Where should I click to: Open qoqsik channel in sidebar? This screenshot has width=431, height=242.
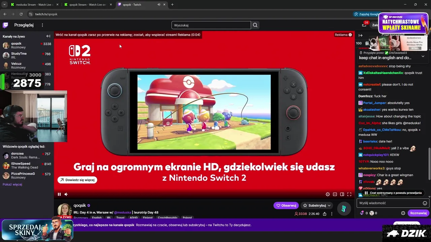click(x=27, y=45)
